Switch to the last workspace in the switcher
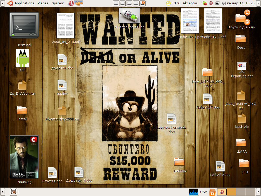Screen dimensions: 261x196 251,192
